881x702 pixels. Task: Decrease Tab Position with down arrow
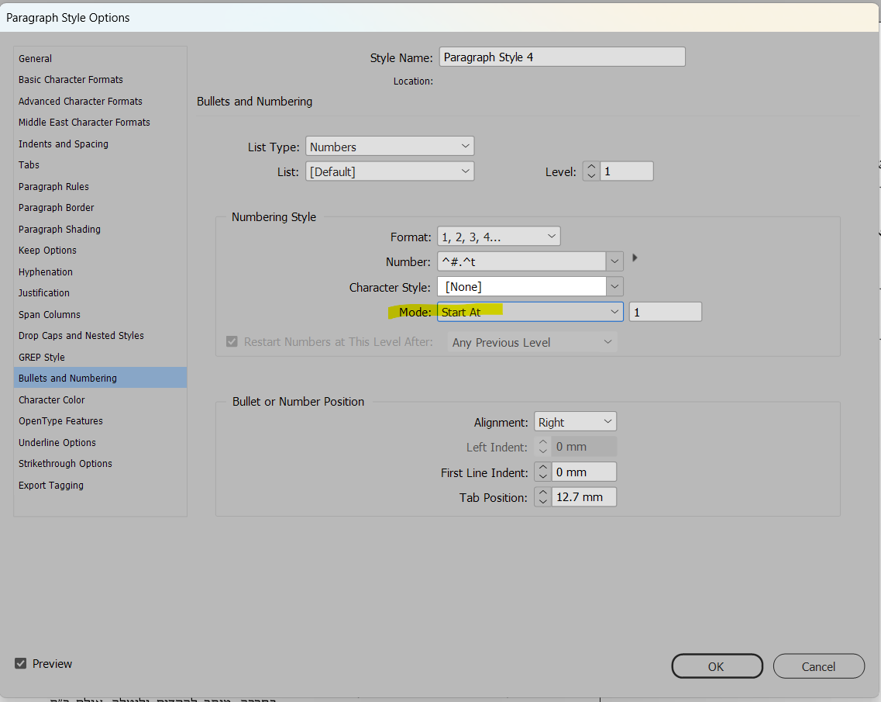542,501
